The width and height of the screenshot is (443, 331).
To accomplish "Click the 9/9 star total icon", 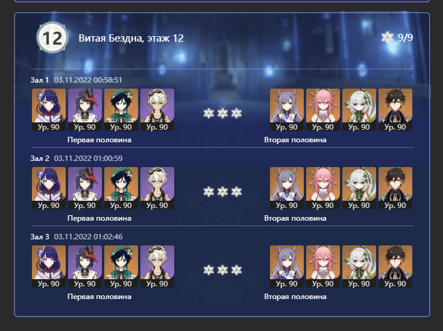I will [387, 37].
